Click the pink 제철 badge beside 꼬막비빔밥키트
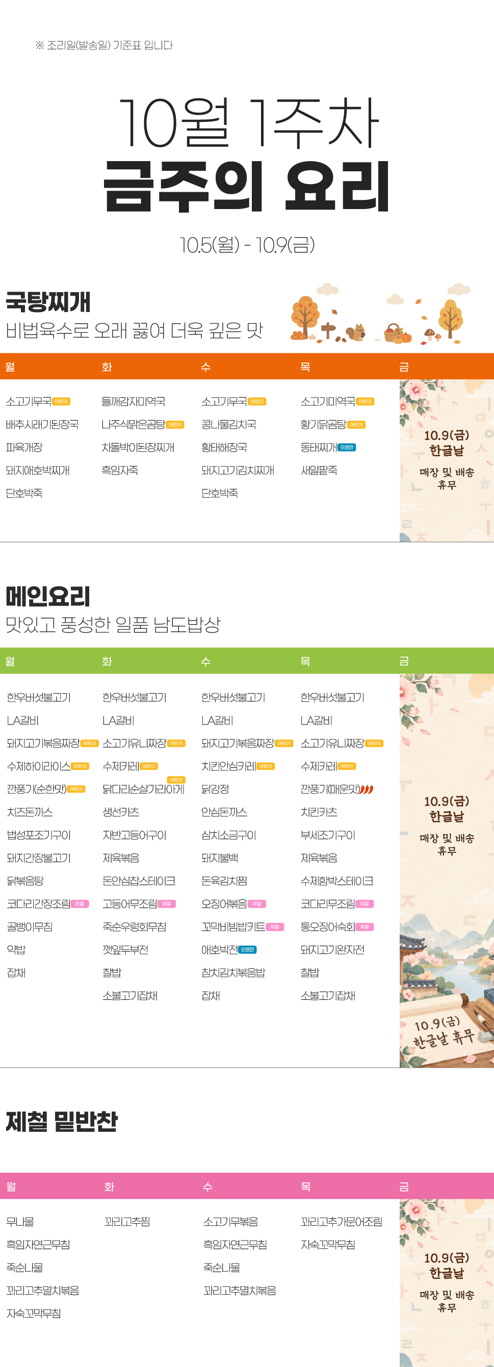 tap(275, 926)
